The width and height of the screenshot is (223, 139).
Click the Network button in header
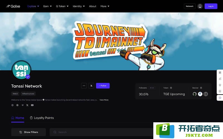click(190, 6)
